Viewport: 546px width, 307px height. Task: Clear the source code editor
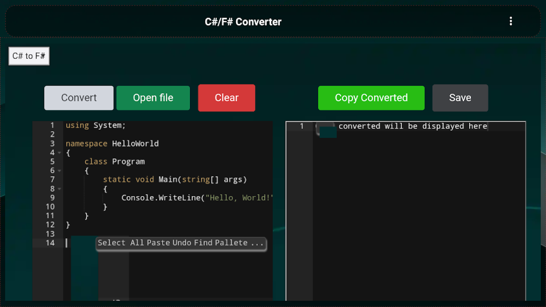227,98
